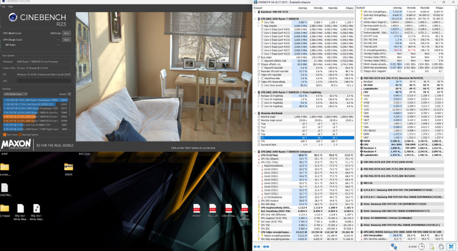Expand MSI MEG X570 ACE (AMD X570) group

click(358, 162)
